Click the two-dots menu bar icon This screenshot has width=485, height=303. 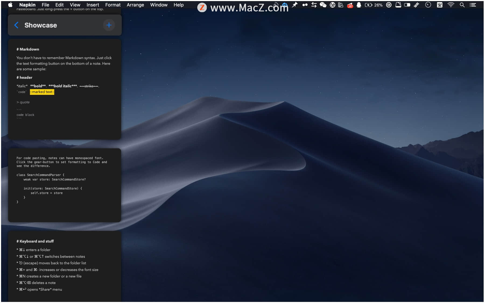[305, 5]
